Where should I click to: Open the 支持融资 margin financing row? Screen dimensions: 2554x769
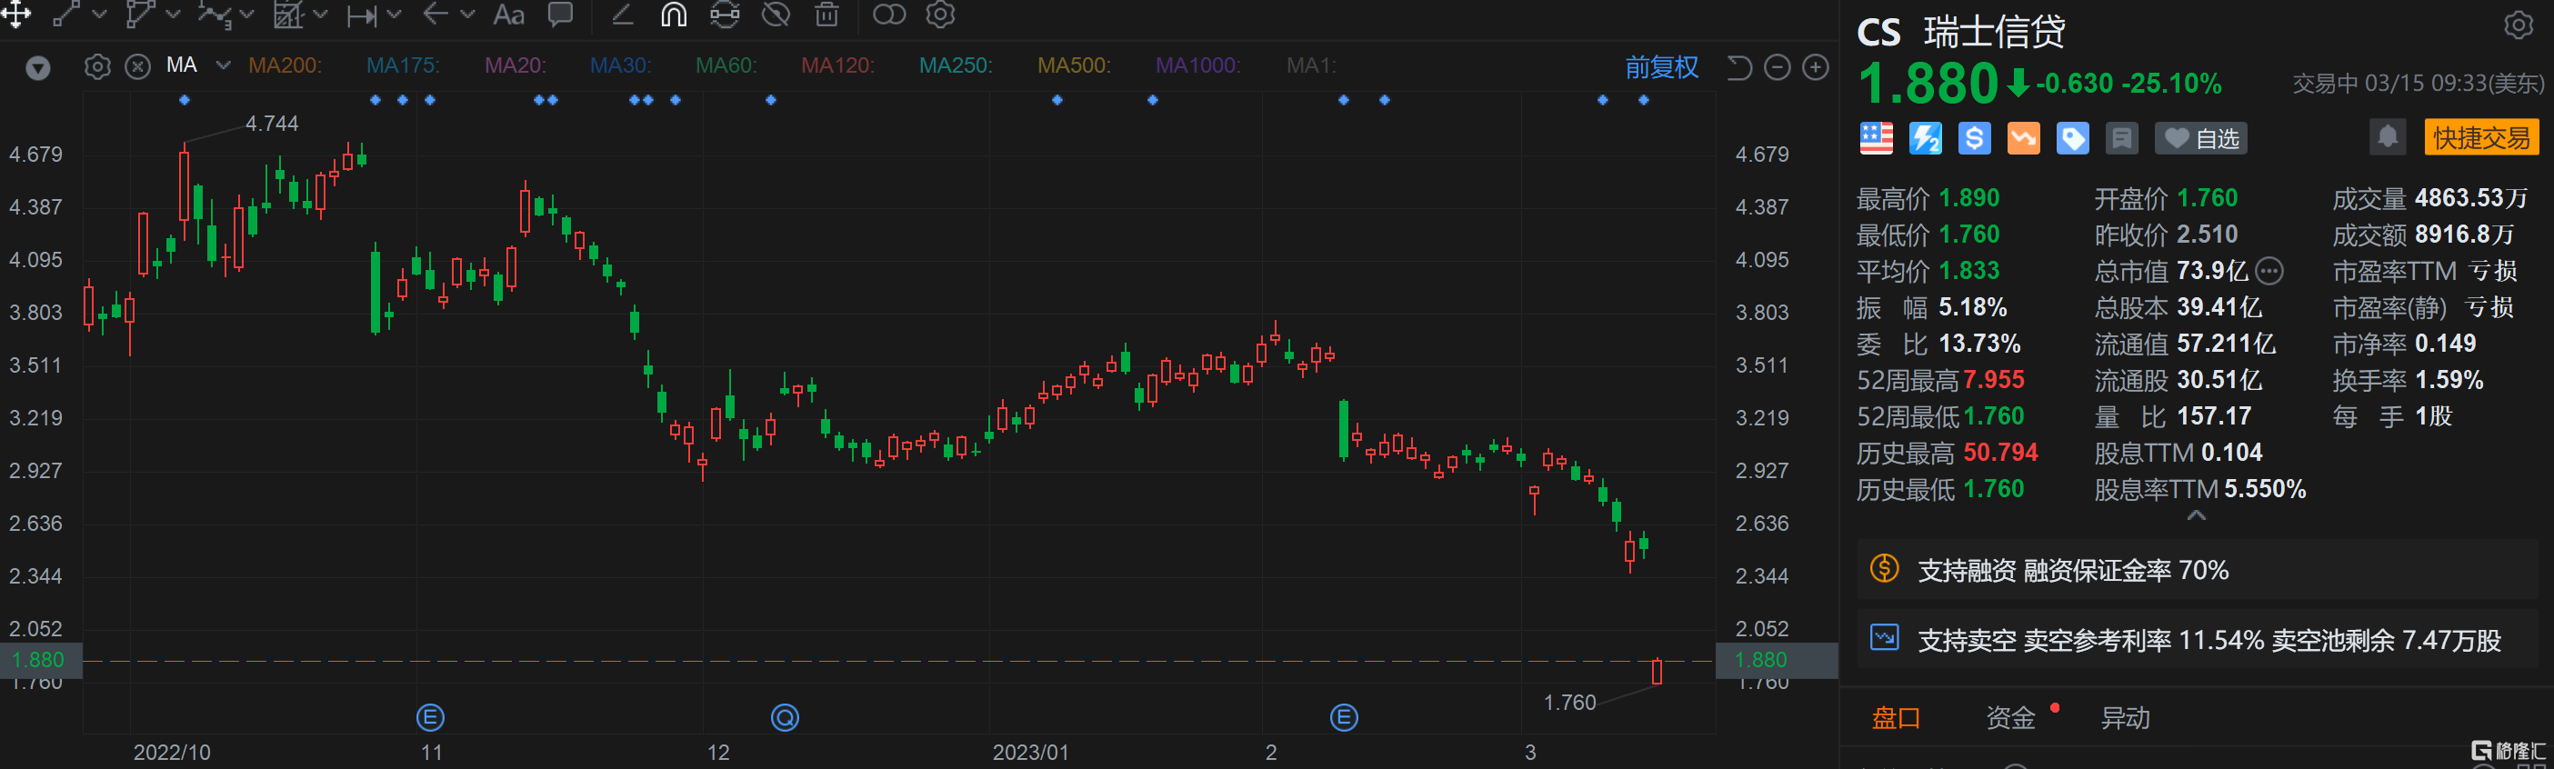pyautogui.click(x=2197, y=570)
